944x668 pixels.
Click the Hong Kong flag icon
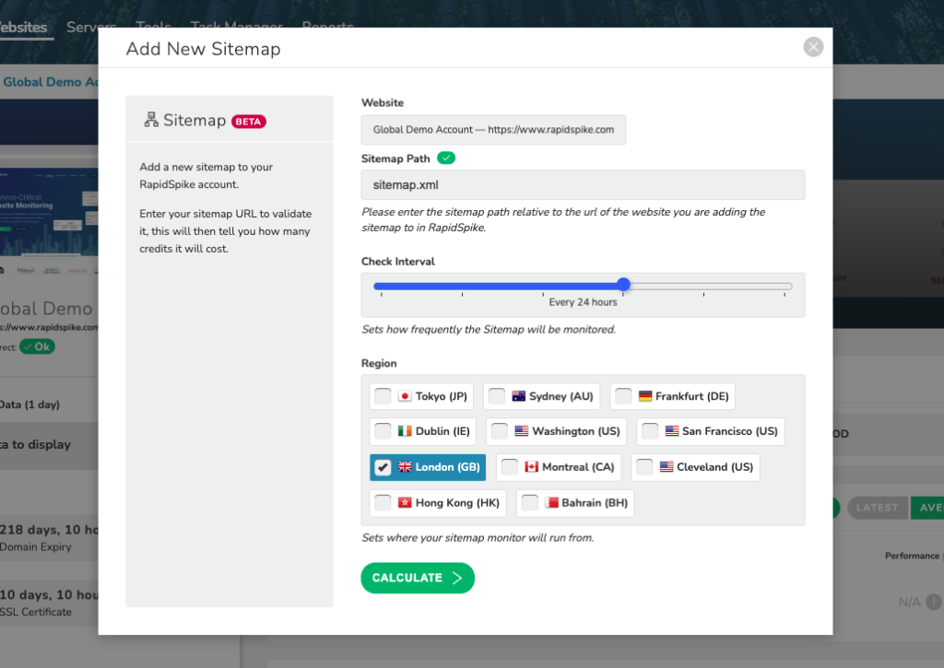(x=405, y=502)
